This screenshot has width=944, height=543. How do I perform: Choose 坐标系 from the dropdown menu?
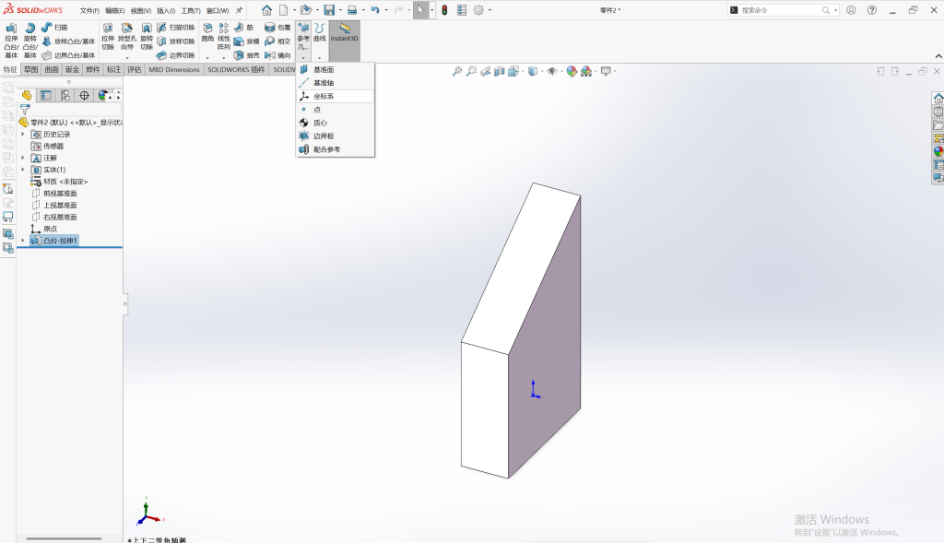(x=335, y=96)
